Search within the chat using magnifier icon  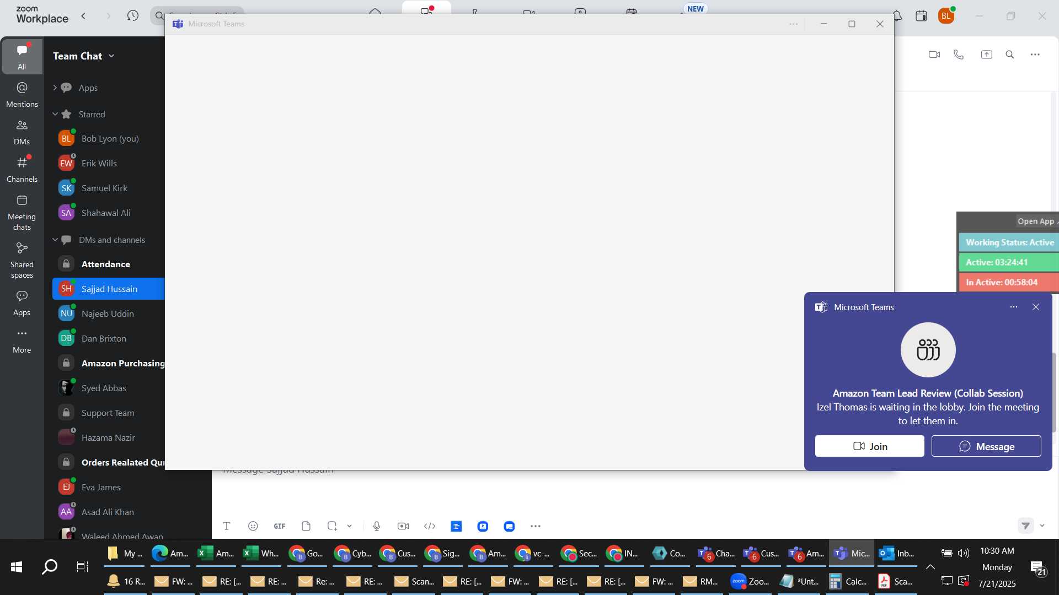(1010, 55)
